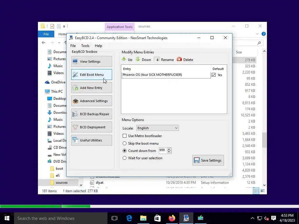
Task: Expand the Explorer ribbon chevron
Action: pyautogui.click(x=257, y=34)
